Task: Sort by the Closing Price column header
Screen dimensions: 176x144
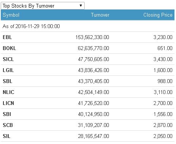Action: pyautogui.click(x=158, y=15)
